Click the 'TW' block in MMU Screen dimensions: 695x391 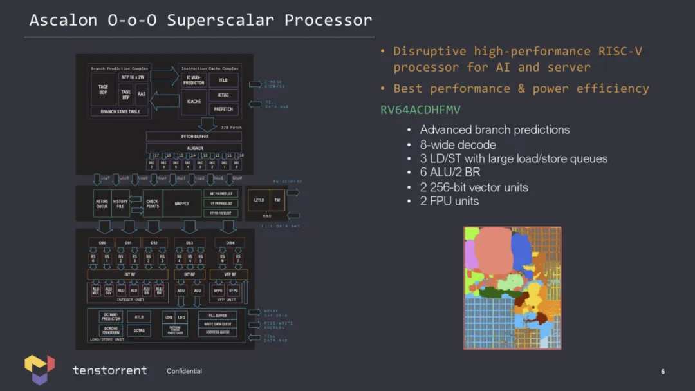click(277, 200)
